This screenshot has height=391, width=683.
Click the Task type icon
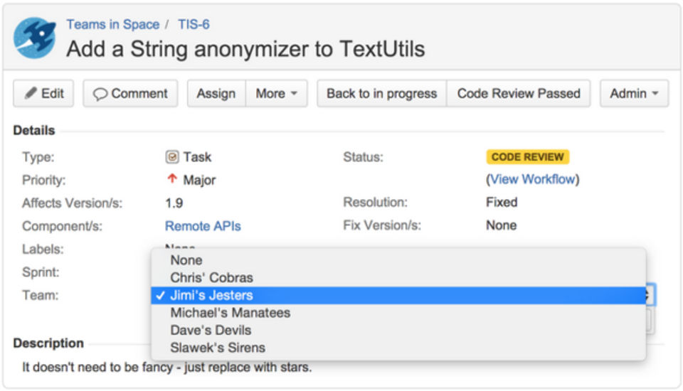172,156
